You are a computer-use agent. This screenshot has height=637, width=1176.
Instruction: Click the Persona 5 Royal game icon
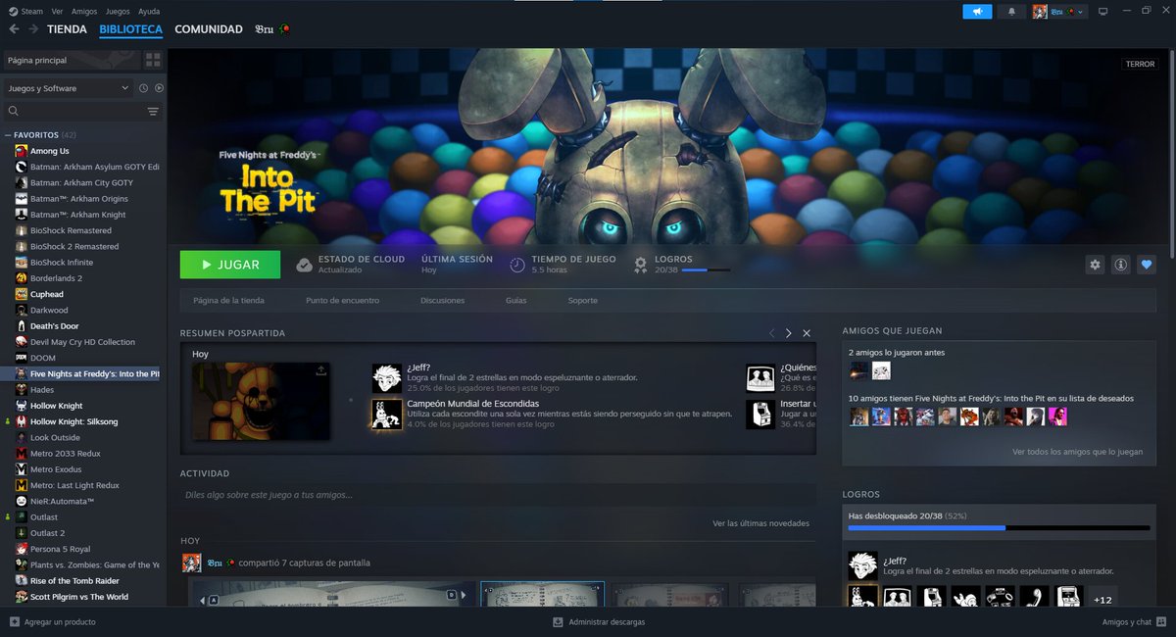(21, 549)
